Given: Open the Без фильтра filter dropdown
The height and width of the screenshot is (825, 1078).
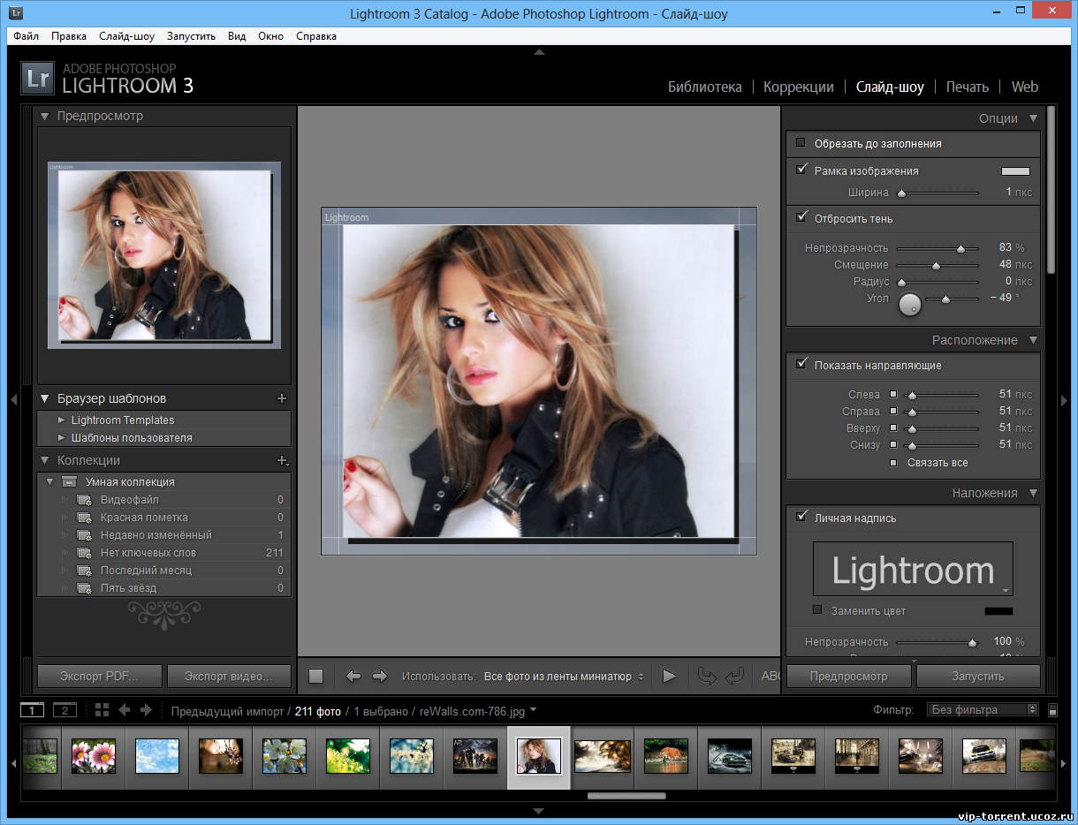Looking at the screenshot, I should point(983,710).
